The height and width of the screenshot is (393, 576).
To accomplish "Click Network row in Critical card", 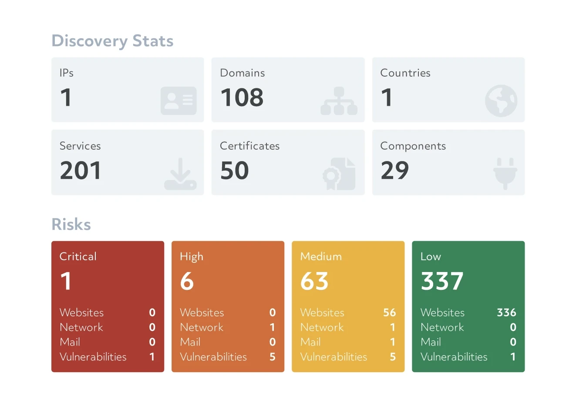I will coord(108,327).
